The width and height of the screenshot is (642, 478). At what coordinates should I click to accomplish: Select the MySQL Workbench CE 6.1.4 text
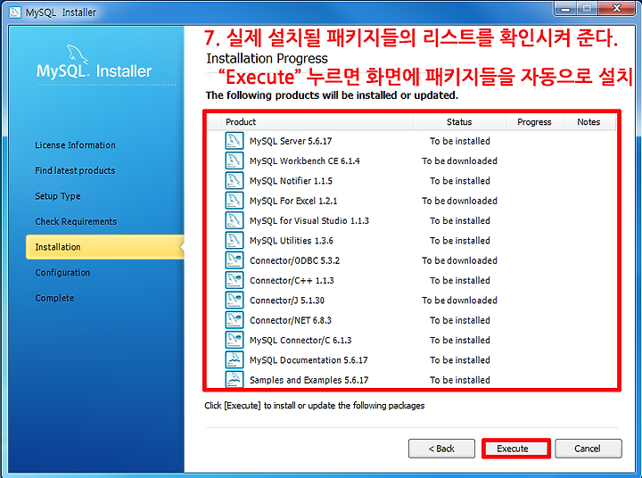click(305, 161)
